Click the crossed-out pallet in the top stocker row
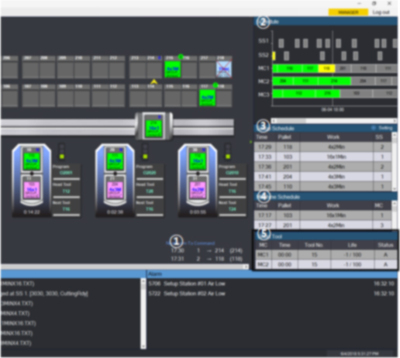 click(x=224, y=69)
